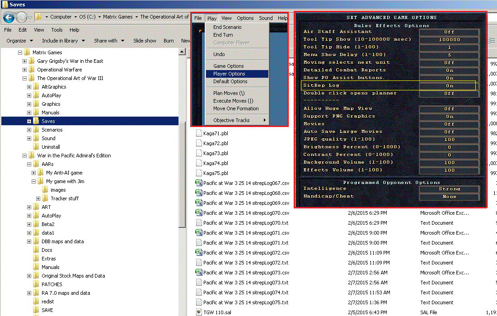Collapse the Matrix Games tree node
497x316 pixels.
pyautogui.click(x=20, y=52)
